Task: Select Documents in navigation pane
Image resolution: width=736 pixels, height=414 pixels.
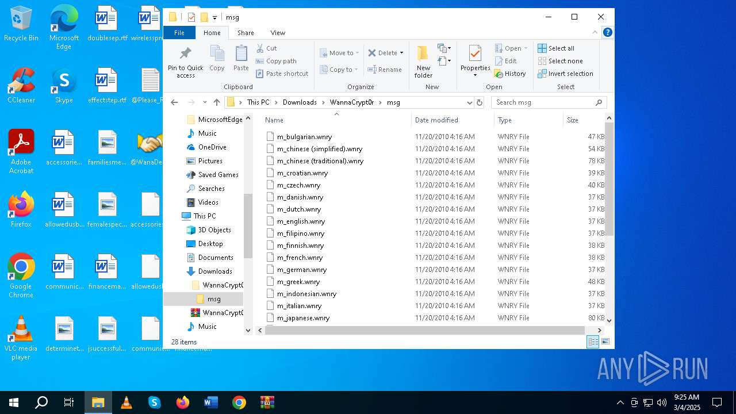Action: 215,258
